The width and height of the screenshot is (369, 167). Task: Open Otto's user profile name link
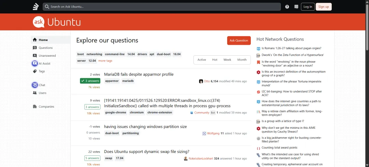207,81
